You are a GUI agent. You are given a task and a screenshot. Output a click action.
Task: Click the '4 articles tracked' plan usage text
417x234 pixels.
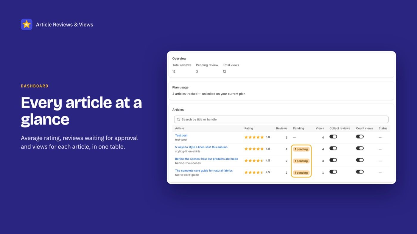pos(209,94)
